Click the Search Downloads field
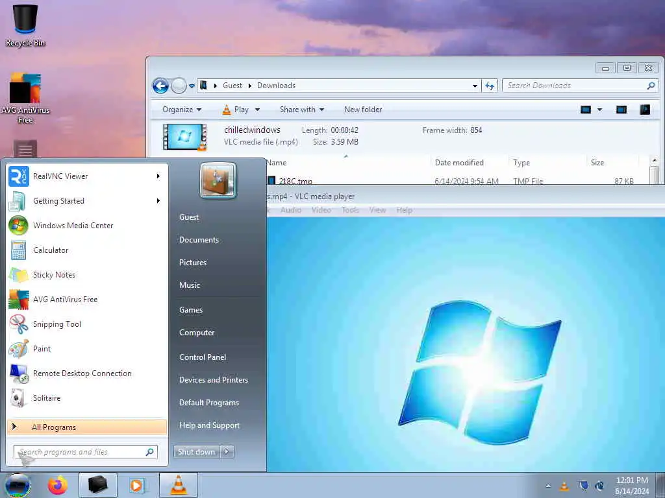 [x=580, y=86]
